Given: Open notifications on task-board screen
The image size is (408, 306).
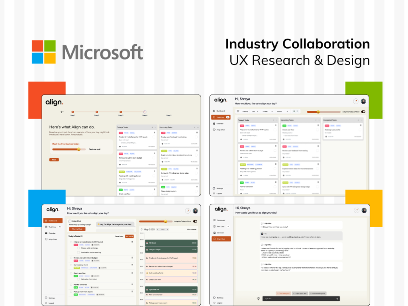Looking at the screenshot, I should [x=356, y=101].
